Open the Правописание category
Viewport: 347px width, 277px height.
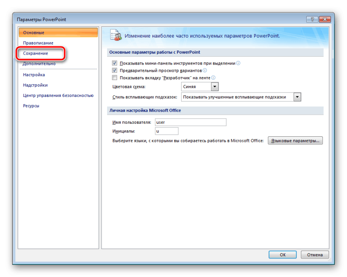coord(38,43)
